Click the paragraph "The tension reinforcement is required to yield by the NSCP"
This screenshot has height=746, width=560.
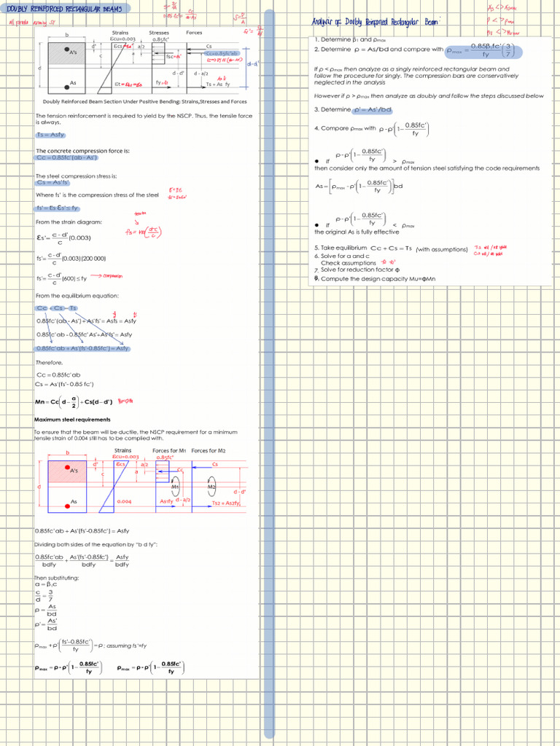[144, 119]
